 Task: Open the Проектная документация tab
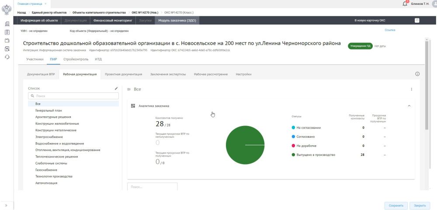[x=123, y=74]
